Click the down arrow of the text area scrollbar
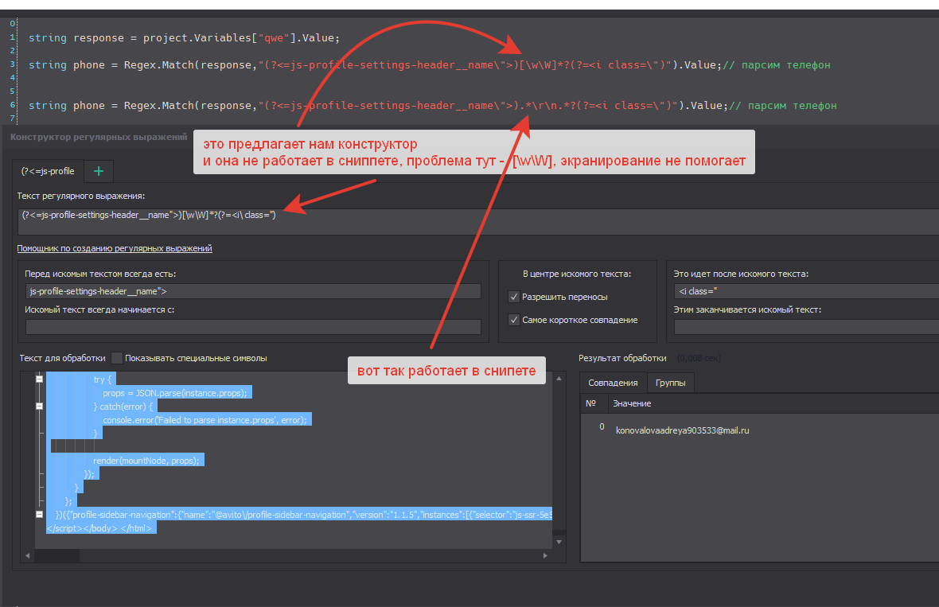 coord(559,542)
